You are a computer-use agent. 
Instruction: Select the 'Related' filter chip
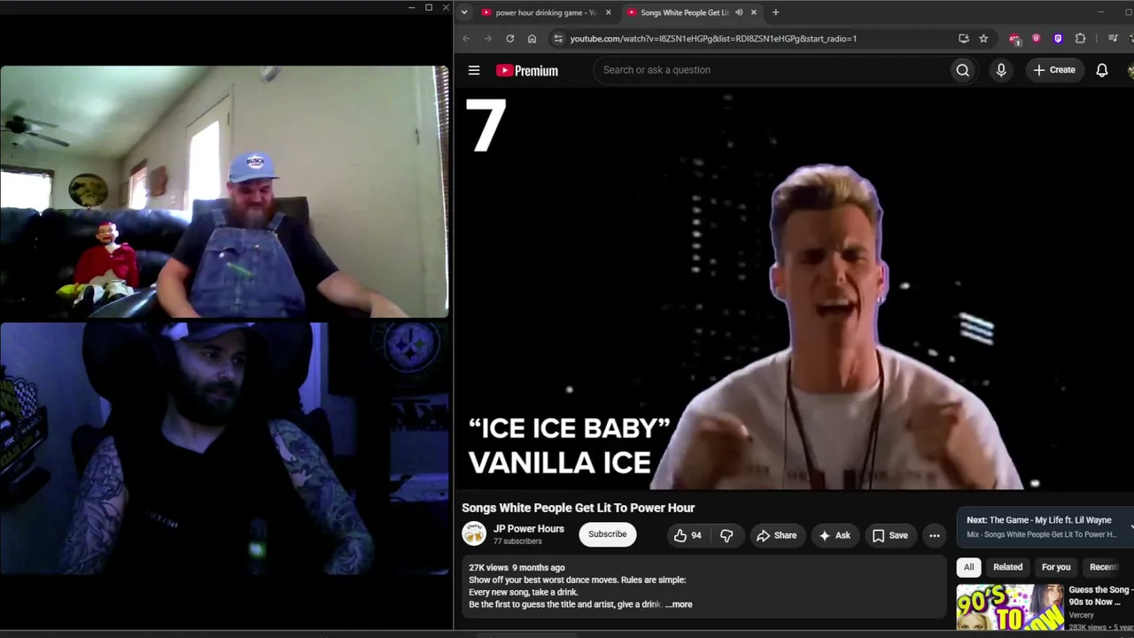[x=1007, y=567]
